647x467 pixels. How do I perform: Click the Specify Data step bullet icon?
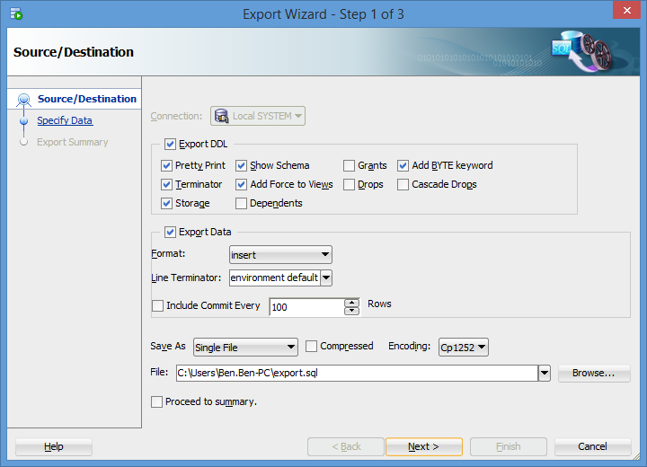[x=23, y=121]
